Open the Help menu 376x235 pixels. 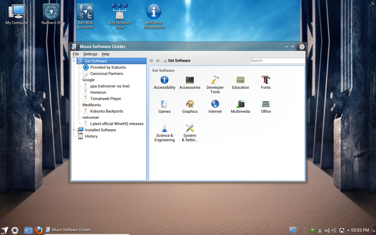click(105, 54)
